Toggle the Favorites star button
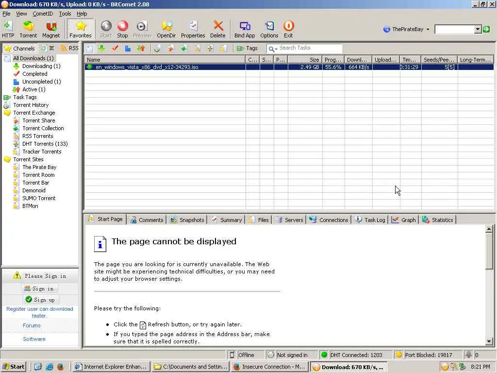This screenshot has height=373, width=497. [81, 29]
